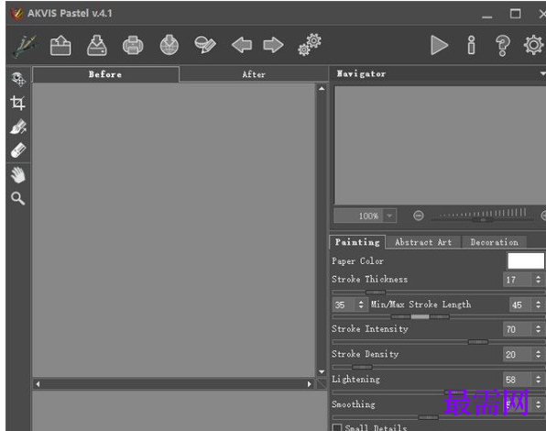Switch to the Before tab
Viewport: 546px width, 431px height.
(105, 74)
